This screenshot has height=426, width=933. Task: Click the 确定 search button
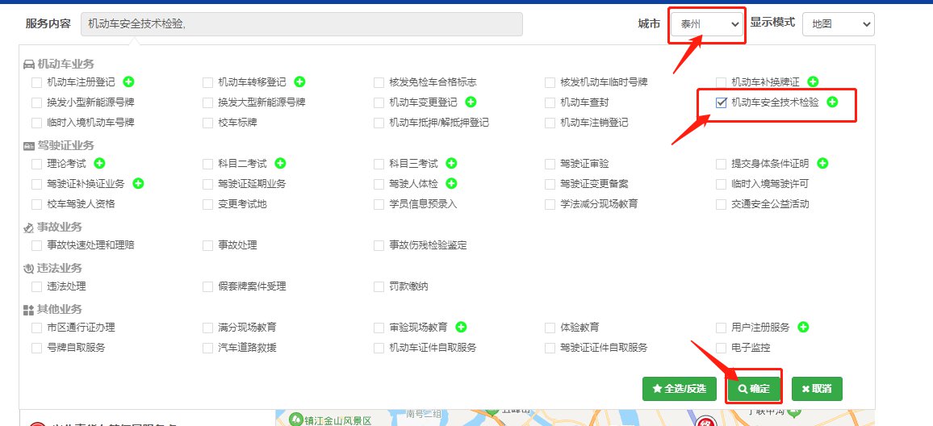(x=754, y=388)
